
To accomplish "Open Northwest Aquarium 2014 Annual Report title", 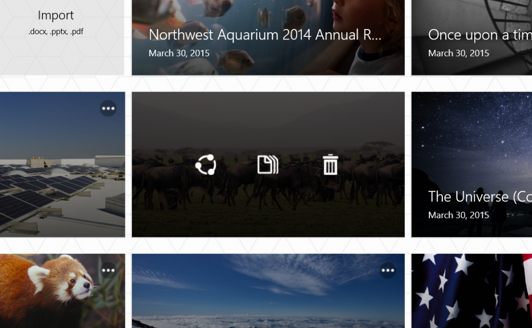I will [265, 35].
